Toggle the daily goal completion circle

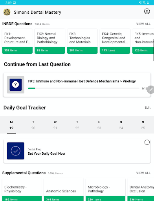coord(147,142)
